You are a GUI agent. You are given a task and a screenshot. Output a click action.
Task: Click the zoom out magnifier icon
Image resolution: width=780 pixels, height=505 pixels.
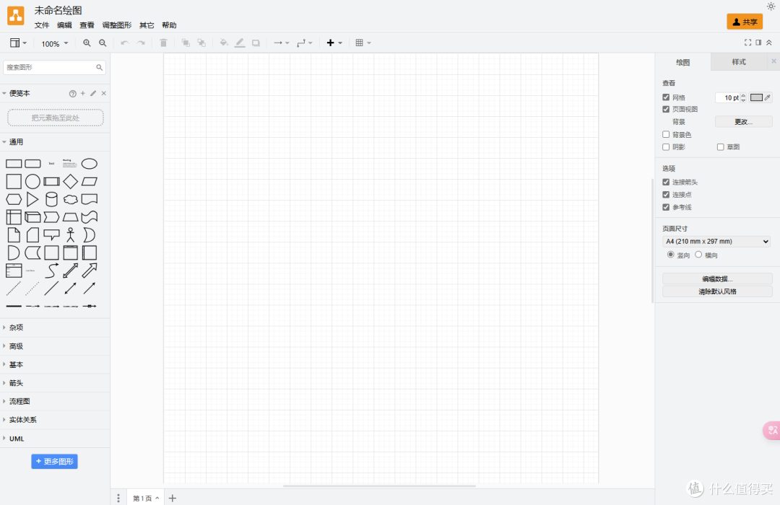(x=103, y=43)
